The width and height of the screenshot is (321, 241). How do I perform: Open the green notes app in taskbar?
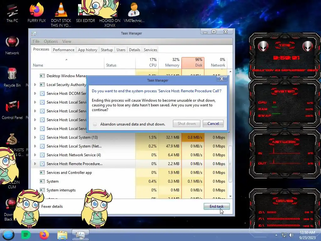click(26, 235)
